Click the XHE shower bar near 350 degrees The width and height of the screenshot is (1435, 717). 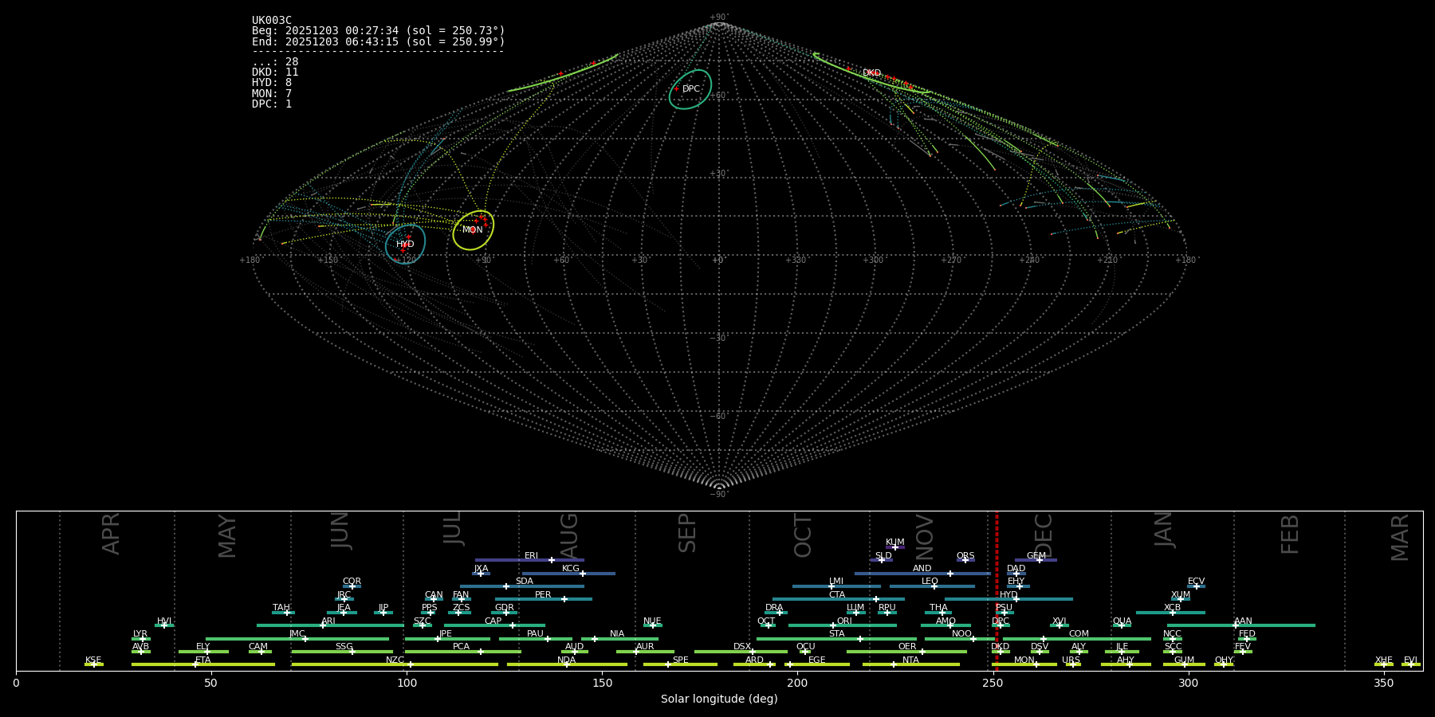1383,664
